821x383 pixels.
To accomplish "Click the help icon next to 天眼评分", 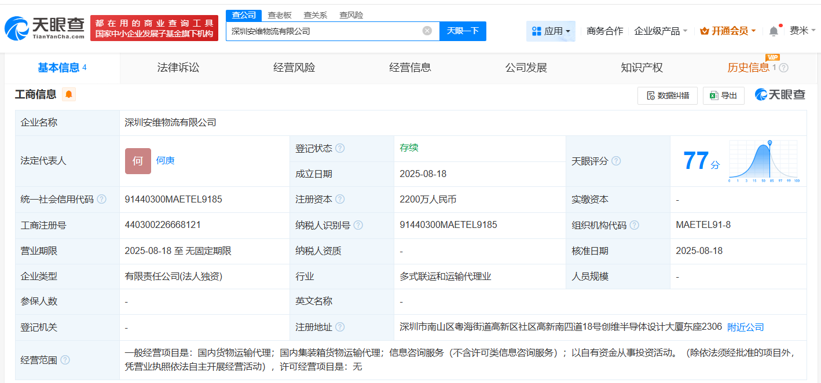I will click(x=617, y=161).
